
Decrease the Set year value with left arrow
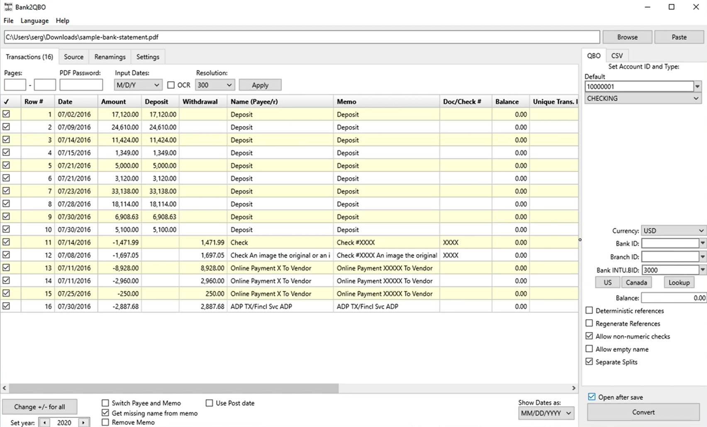click(x=44, y=422)
